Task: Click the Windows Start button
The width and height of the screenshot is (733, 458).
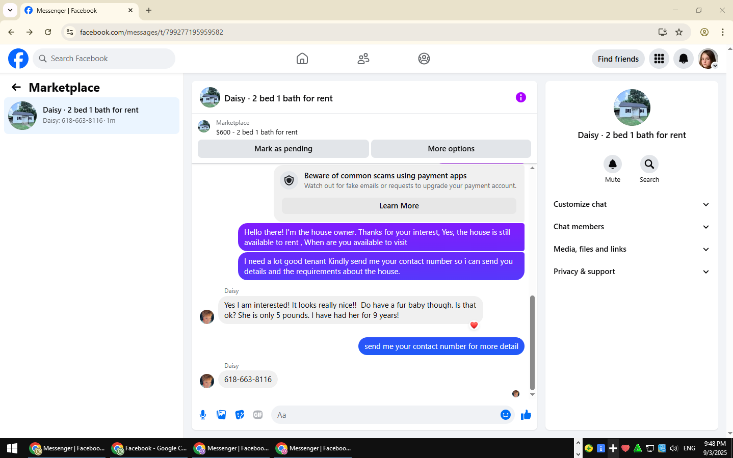Action: [12, 448]
